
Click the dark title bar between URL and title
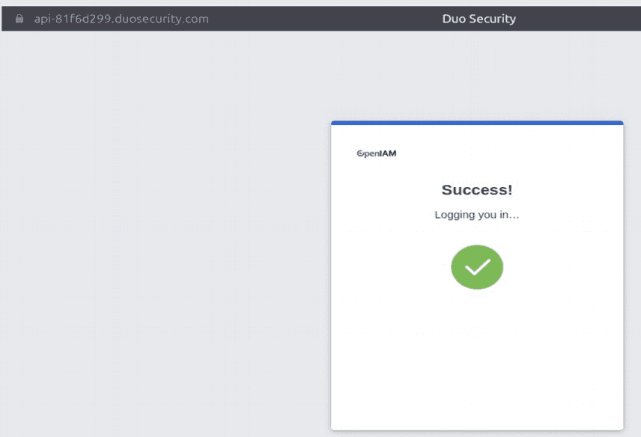click(322, 19)
